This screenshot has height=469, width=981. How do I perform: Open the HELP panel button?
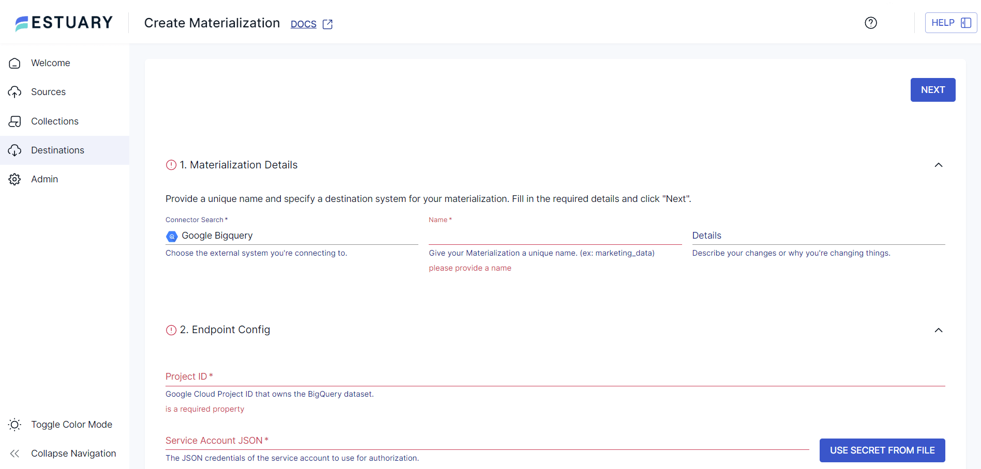(x=950, y=23)
